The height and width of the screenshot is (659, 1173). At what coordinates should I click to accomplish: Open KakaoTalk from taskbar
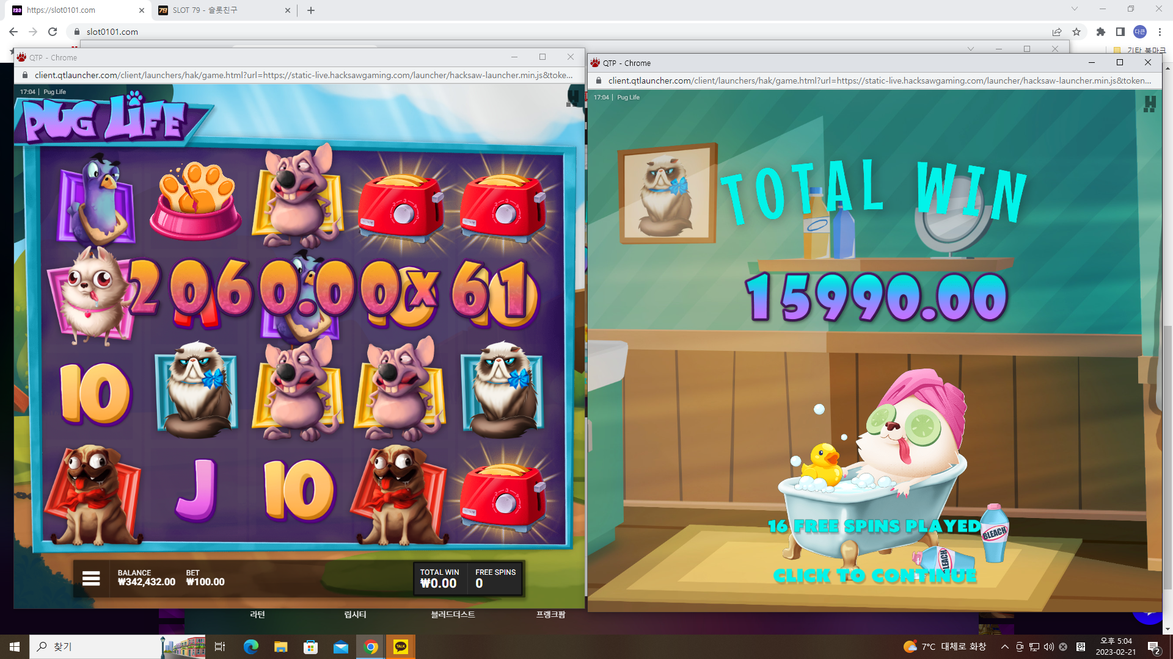[x=401, y=647]
